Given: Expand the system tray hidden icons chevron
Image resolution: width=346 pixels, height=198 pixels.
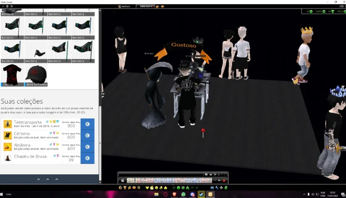Looking at the screenshot, I should (304, 194).
